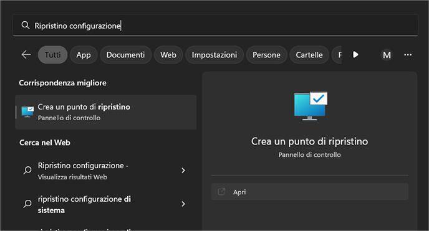Image resolution: width=429 pixels, height=231 pixels.
Task: Click the search icon next to 'Ripristino configurazione -'
Action: click(x=27, y=171)
